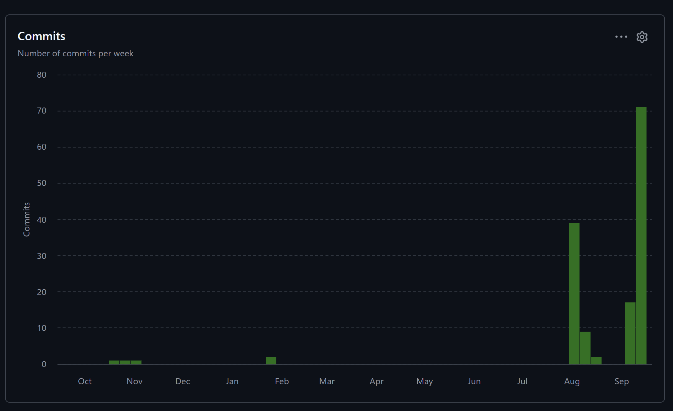Click the 40 y-axis tick label
Viewport: 673px width, 411px height.
pyautogui.click(x=41, y=220)
